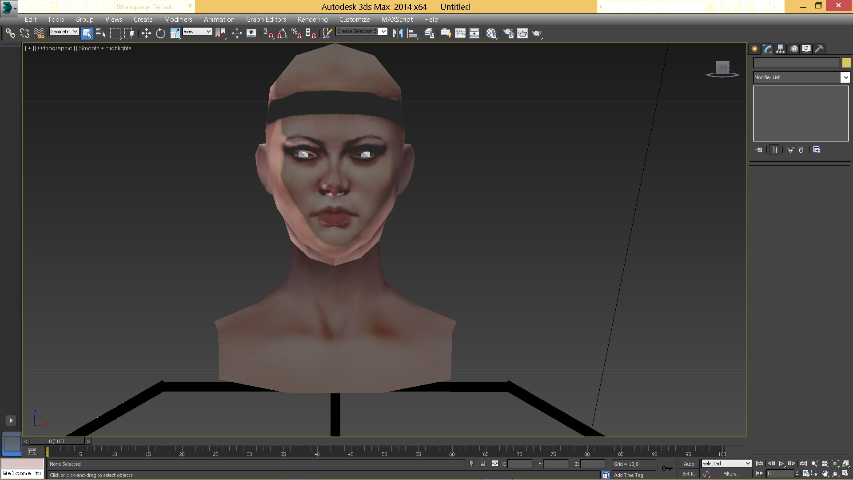Open the MAXScript menu
853x480 pixels.
click(397, 20)
